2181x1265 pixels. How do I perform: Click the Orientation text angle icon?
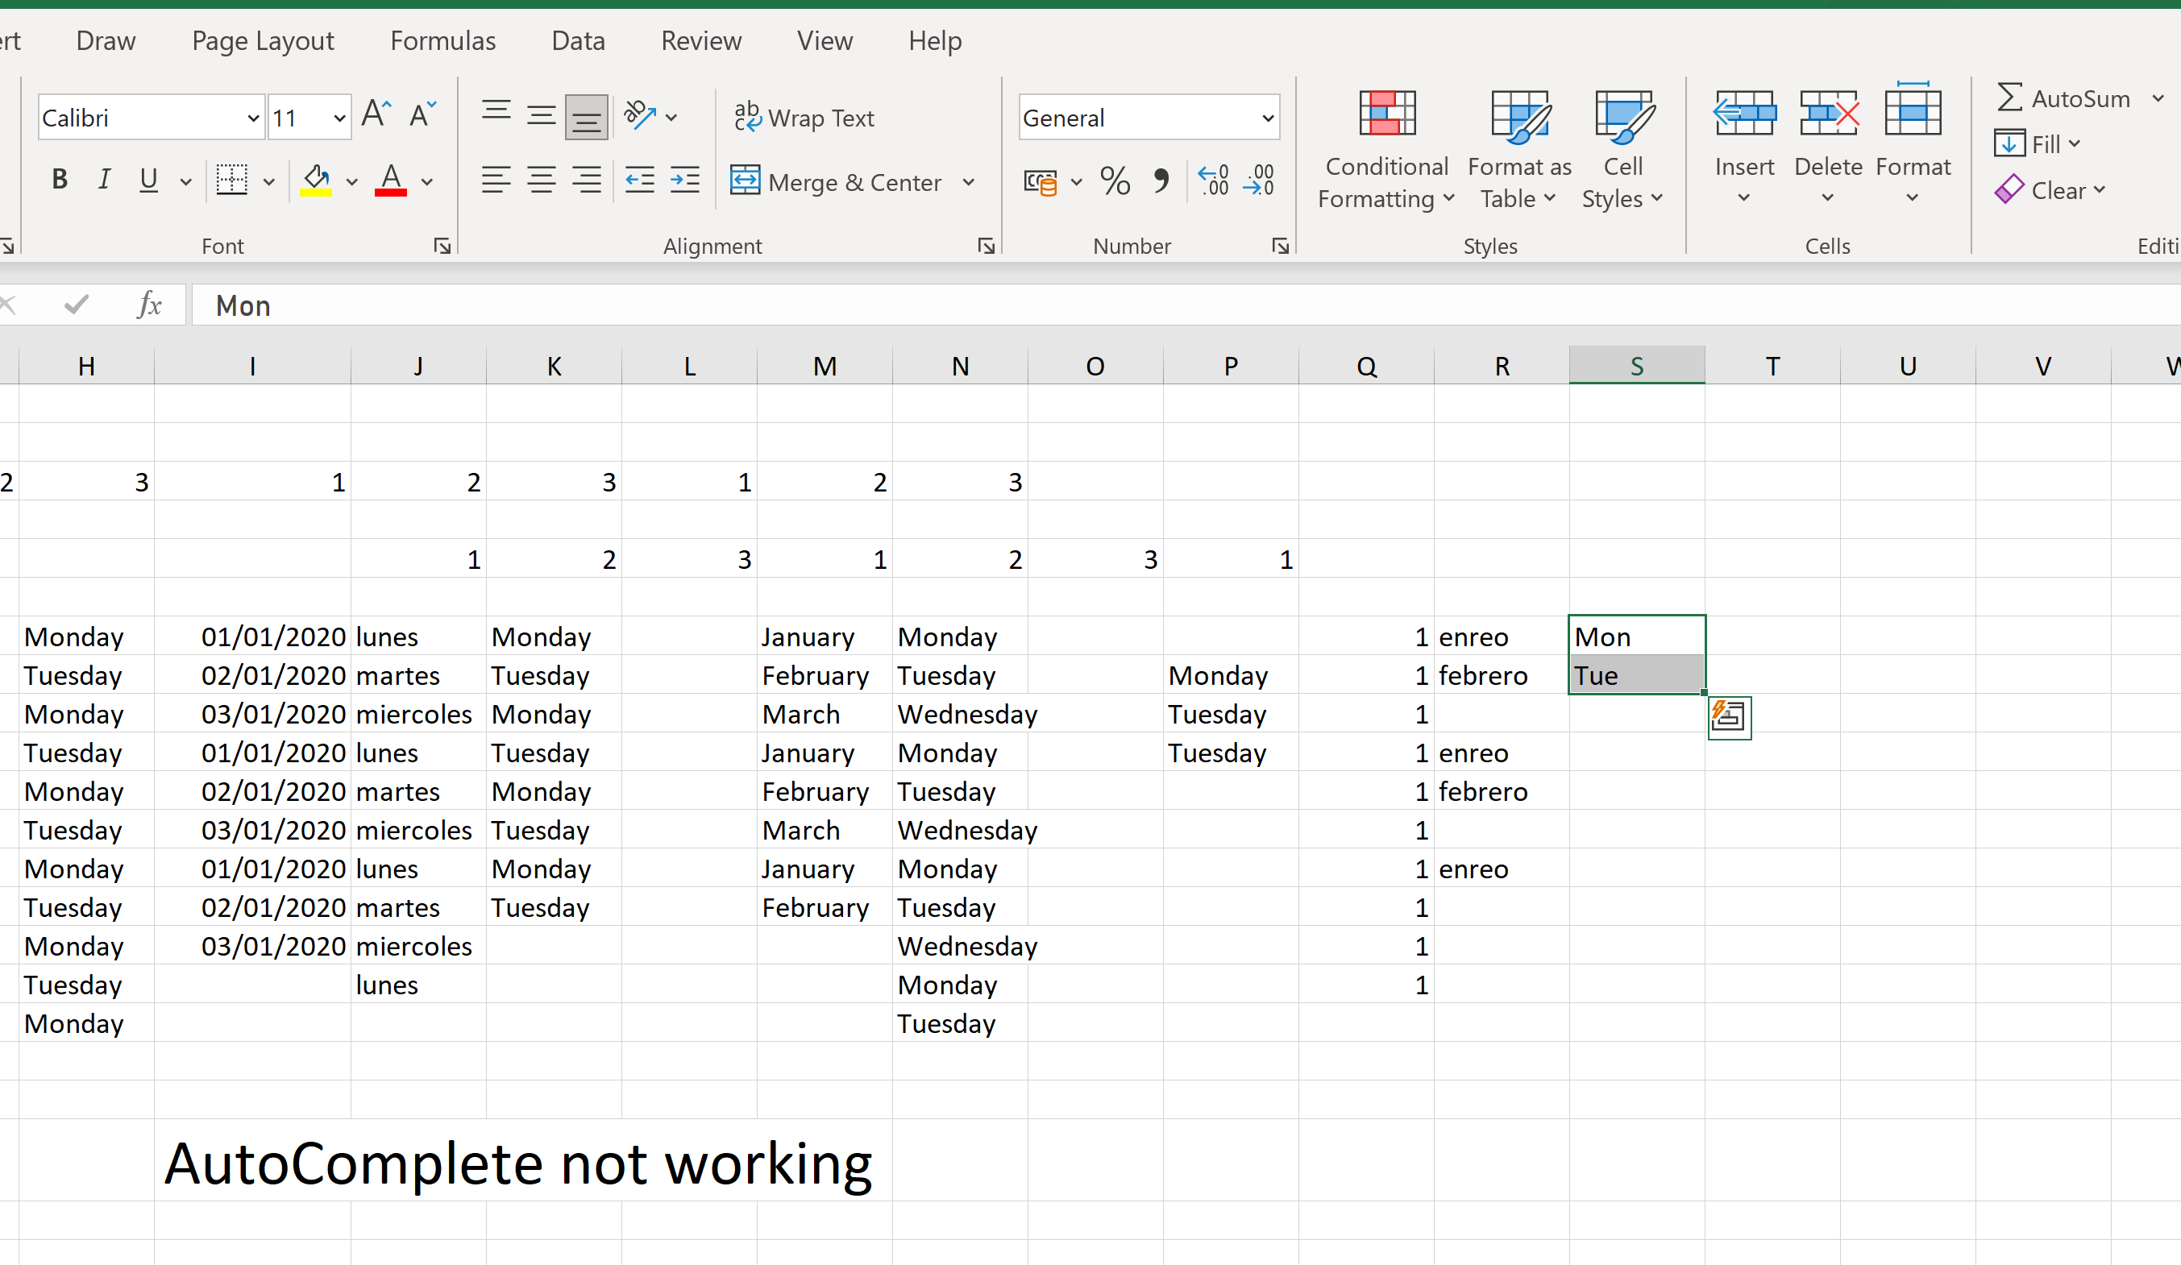pos(641,115)
